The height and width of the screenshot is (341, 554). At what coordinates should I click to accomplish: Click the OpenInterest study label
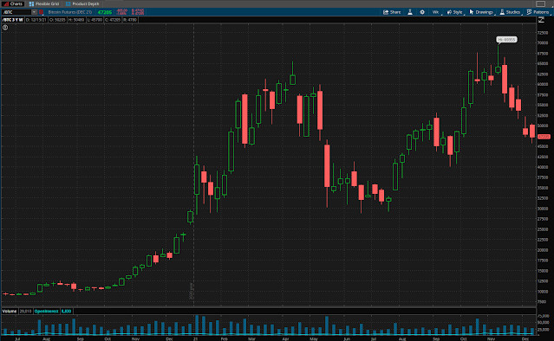click(46, 311)
